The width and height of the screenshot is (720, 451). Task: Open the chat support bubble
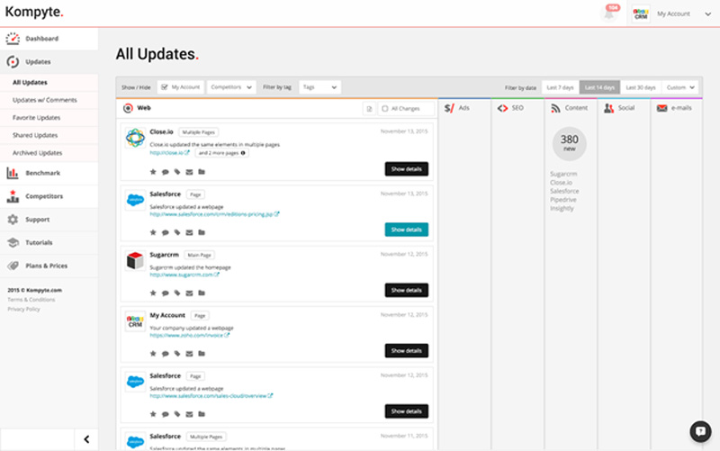coord(700,431)
